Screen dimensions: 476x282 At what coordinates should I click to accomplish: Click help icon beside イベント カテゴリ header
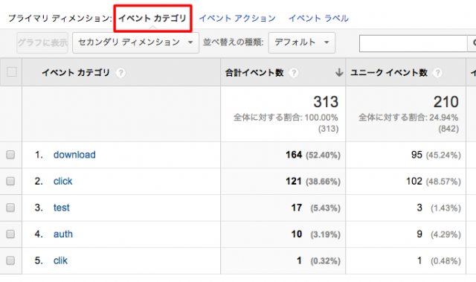(x=120, y=73)
